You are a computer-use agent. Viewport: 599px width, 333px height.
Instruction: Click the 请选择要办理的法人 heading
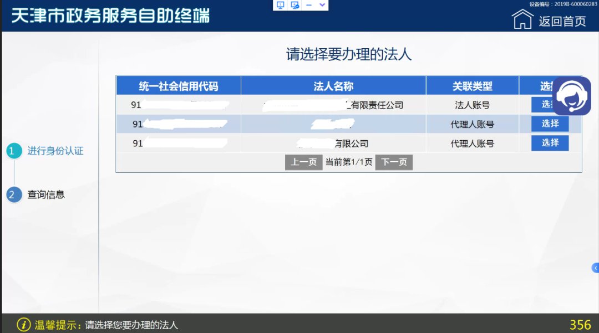click(349, 54)
